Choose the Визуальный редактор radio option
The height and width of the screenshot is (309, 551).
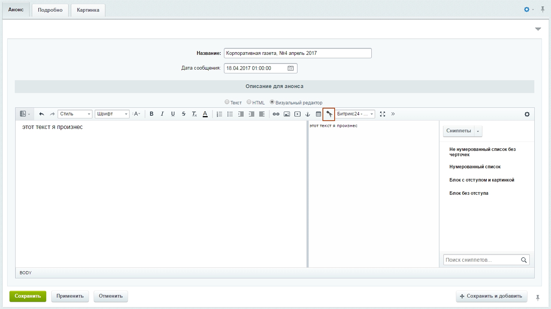click(x=272, y=102)
